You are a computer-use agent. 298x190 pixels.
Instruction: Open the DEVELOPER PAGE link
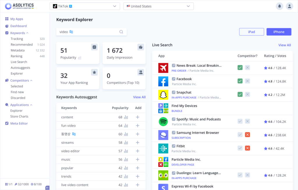(x=183, y=165)
